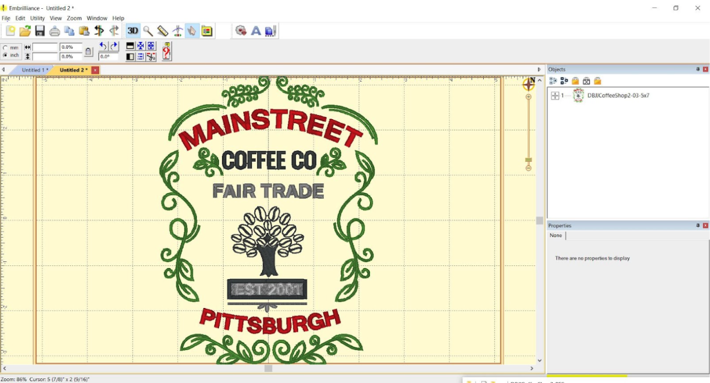
Task: Click the None tab in Properties panel
Action: [556, 236]
